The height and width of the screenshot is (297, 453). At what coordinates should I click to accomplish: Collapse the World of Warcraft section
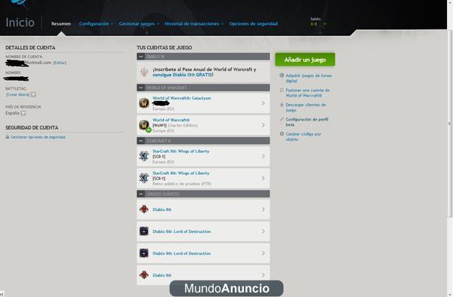pos(140,87)
